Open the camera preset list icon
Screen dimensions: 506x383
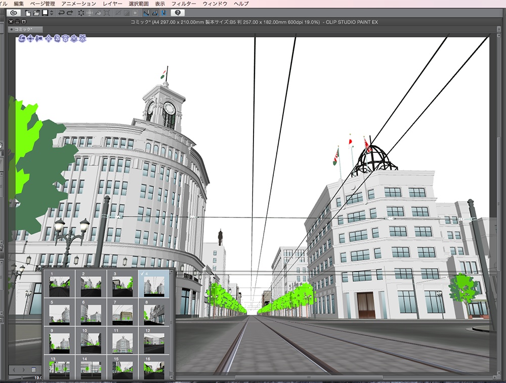pyautogui.click(x=33, y=370)
